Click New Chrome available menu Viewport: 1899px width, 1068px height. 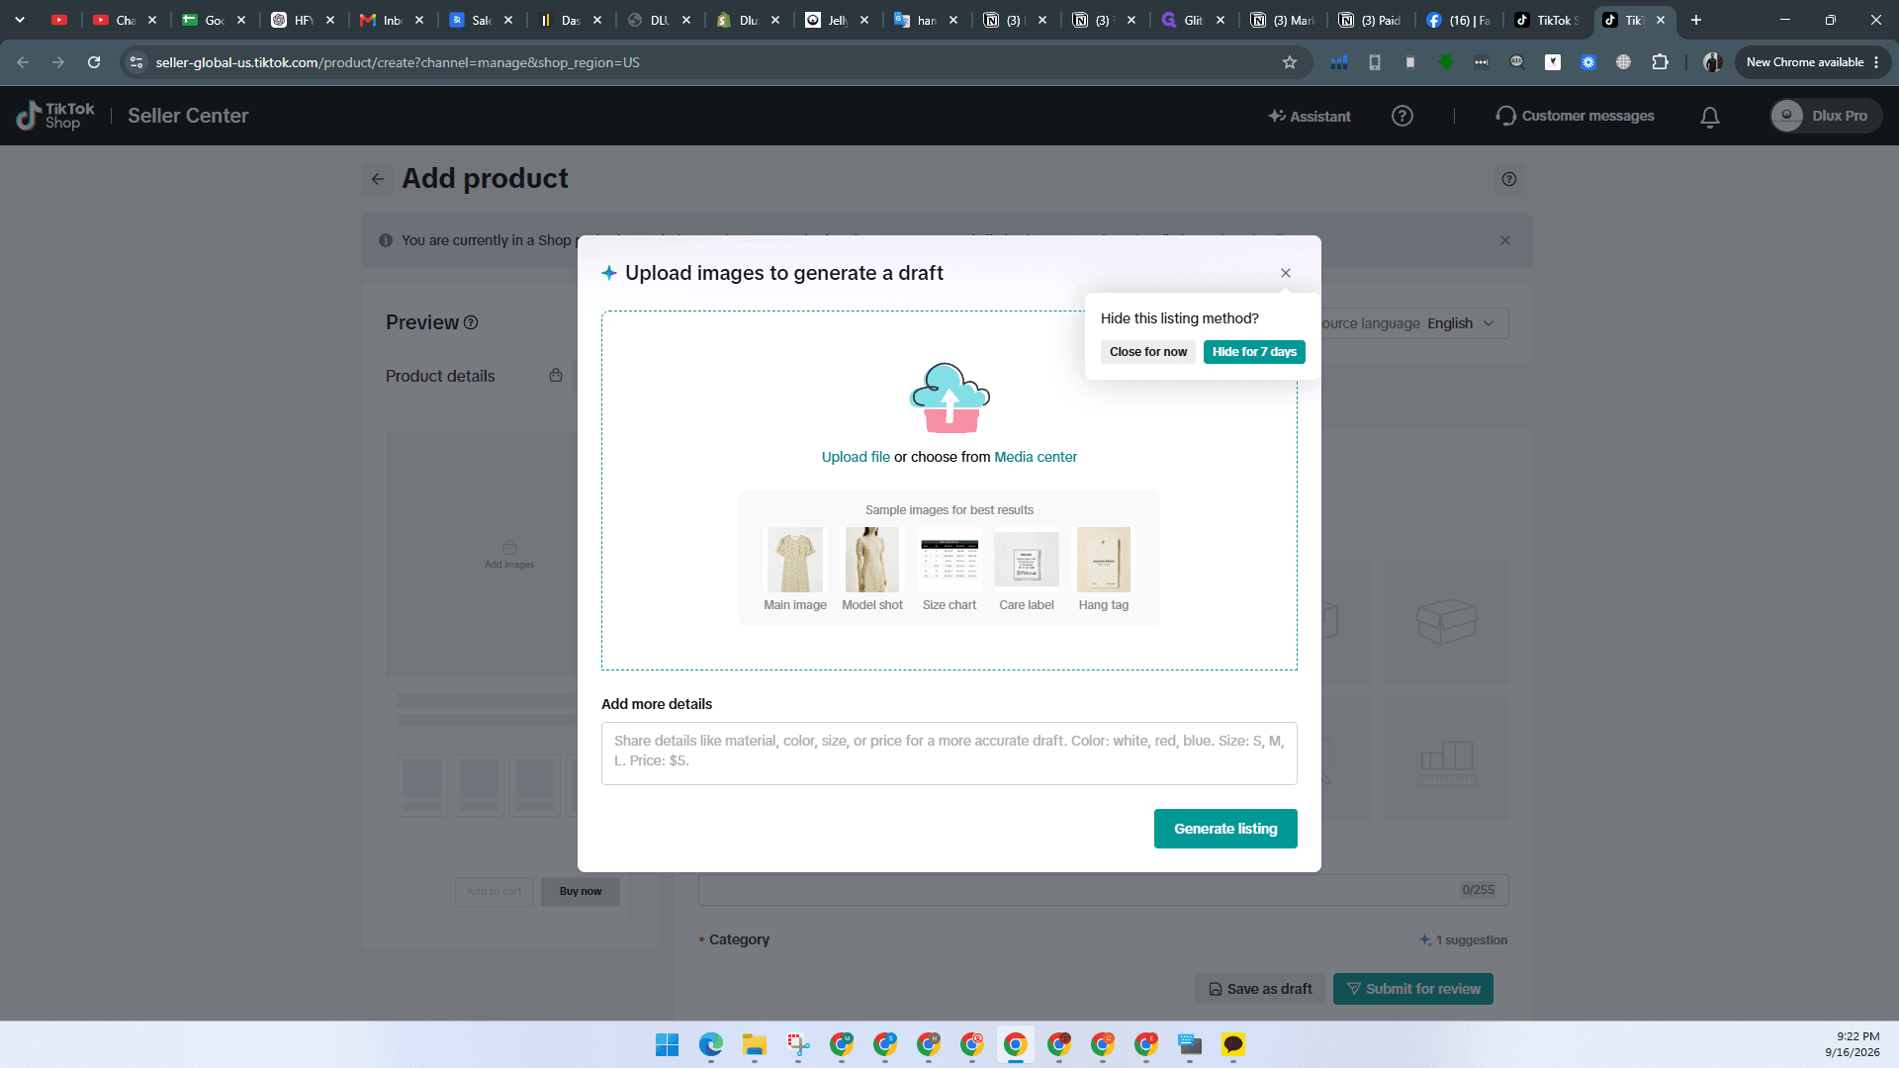(1812, 62)
